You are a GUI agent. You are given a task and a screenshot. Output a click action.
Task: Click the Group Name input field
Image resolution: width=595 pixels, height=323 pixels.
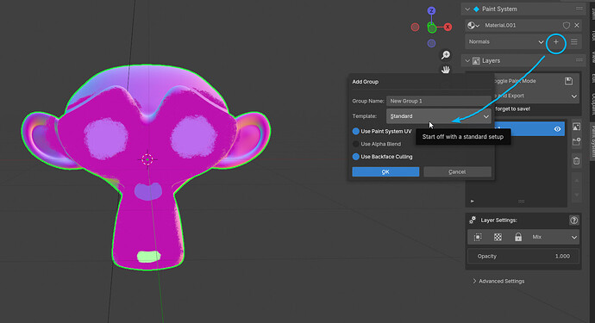pos(439,101)
